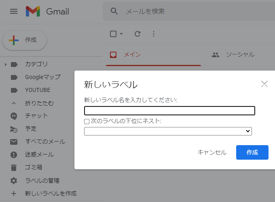The width and height of the screenshot is (275, 202).
Task: Click the 予定 scheduled send icon
Action: (x=14, y=129)
